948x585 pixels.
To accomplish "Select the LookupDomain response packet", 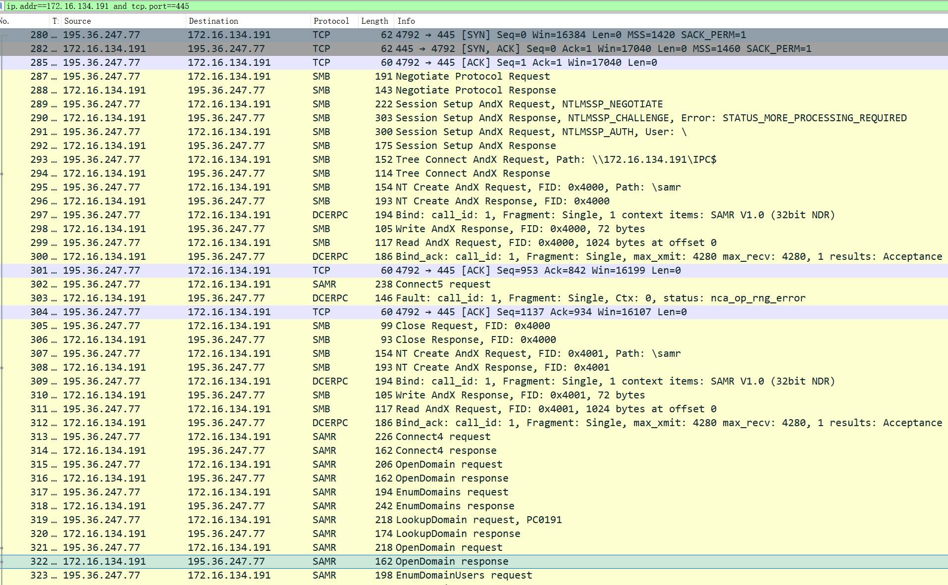I will 474,534.
